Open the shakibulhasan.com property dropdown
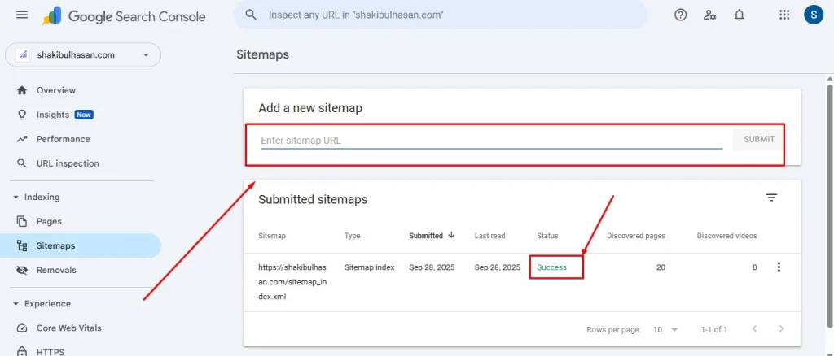834x356 pixels. point(83,55)
